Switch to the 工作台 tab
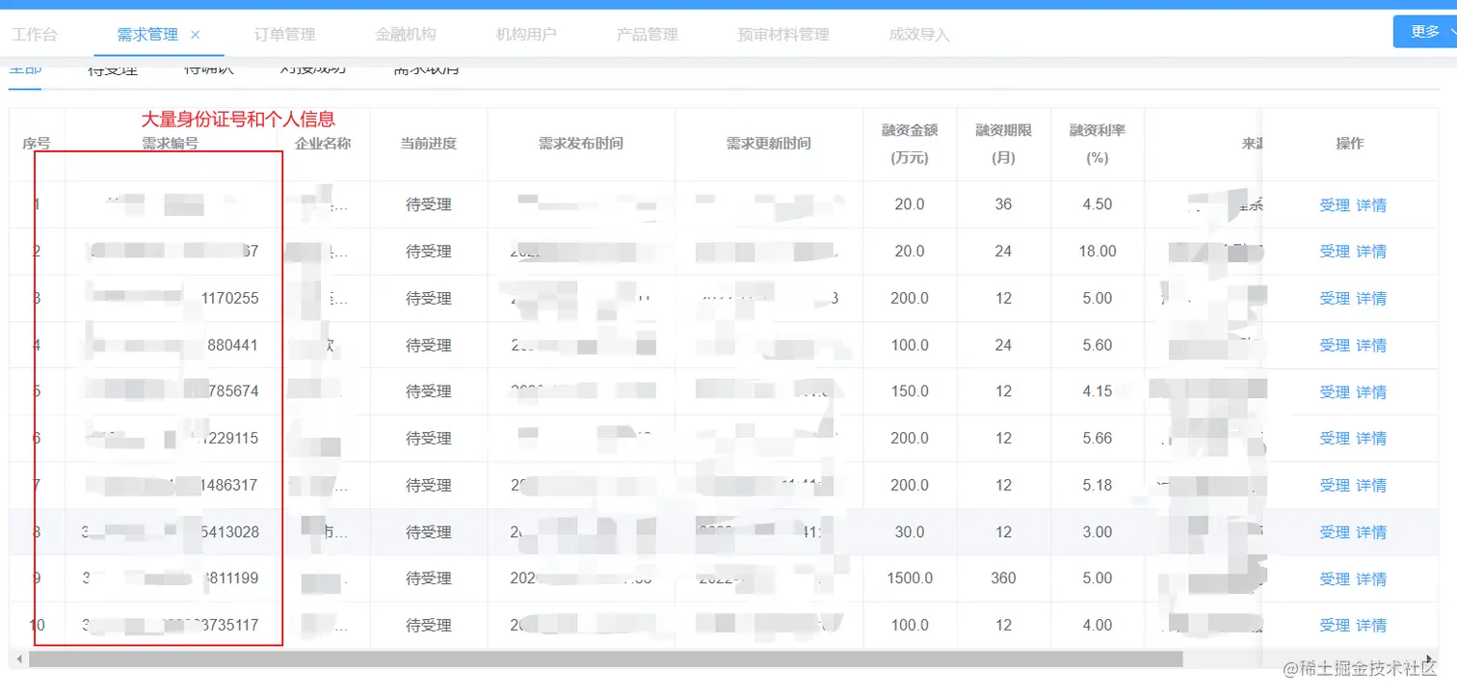Screen dimensions: 1457x698 click(35, 35)
